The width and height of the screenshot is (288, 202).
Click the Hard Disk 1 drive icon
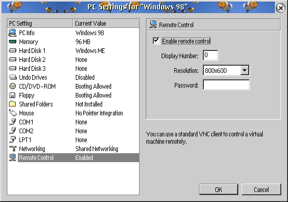(13, 50)
